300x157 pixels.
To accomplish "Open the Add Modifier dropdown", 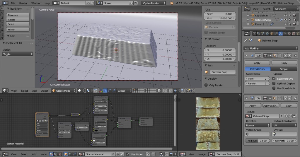I will point(271,48).
